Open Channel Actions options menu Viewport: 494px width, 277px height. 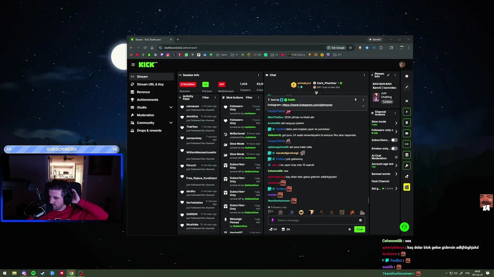[395, 113]
